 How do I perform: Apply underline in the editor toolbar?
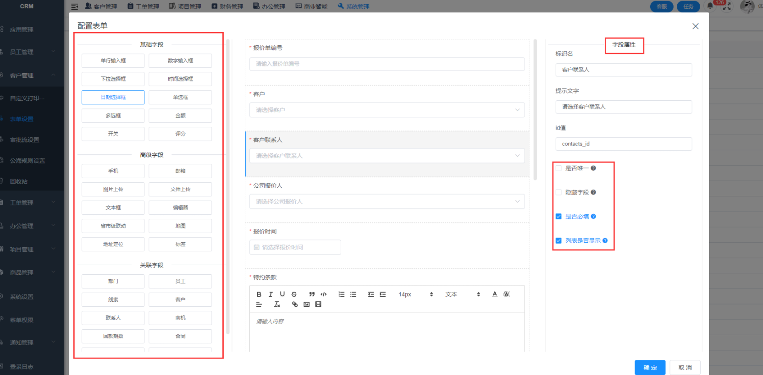(x=282, y=294)
